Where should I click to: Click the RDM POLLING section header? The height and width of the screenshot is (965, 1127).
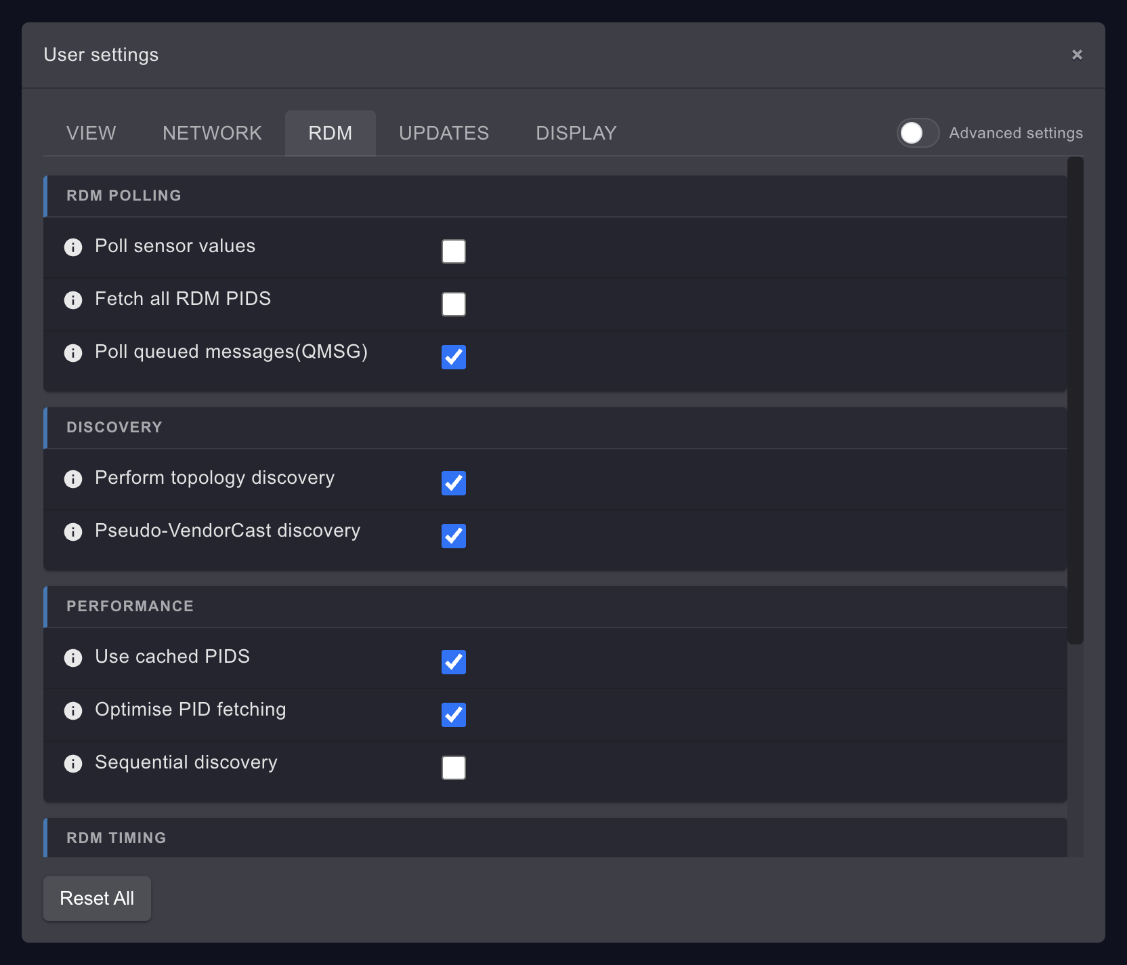click(555, 196)
